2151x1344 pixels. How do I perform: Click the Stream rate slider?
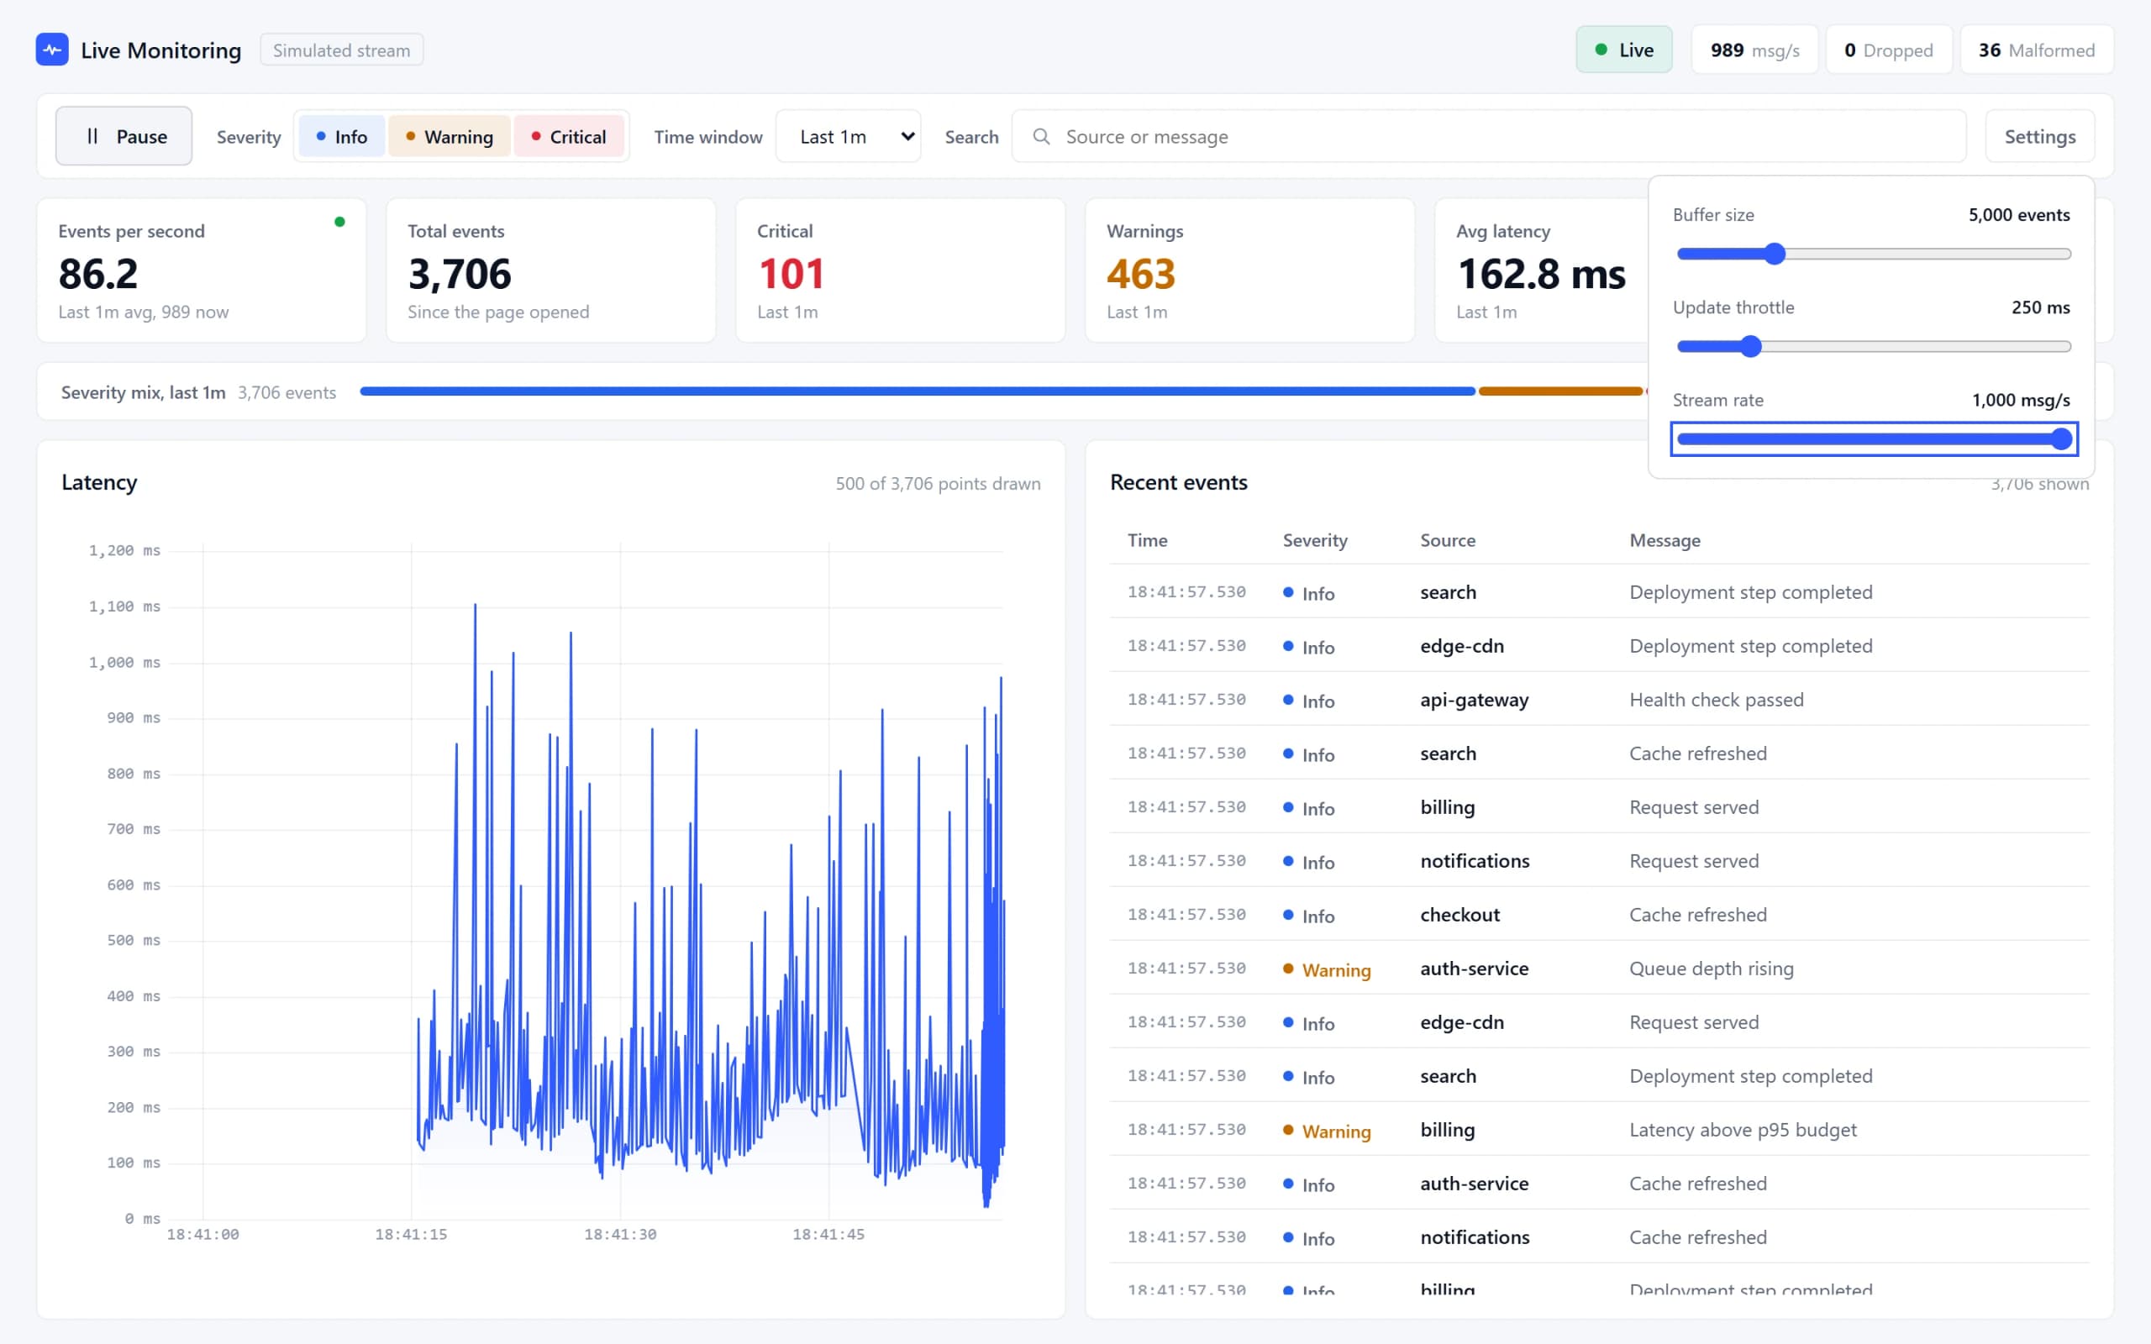1874,439
